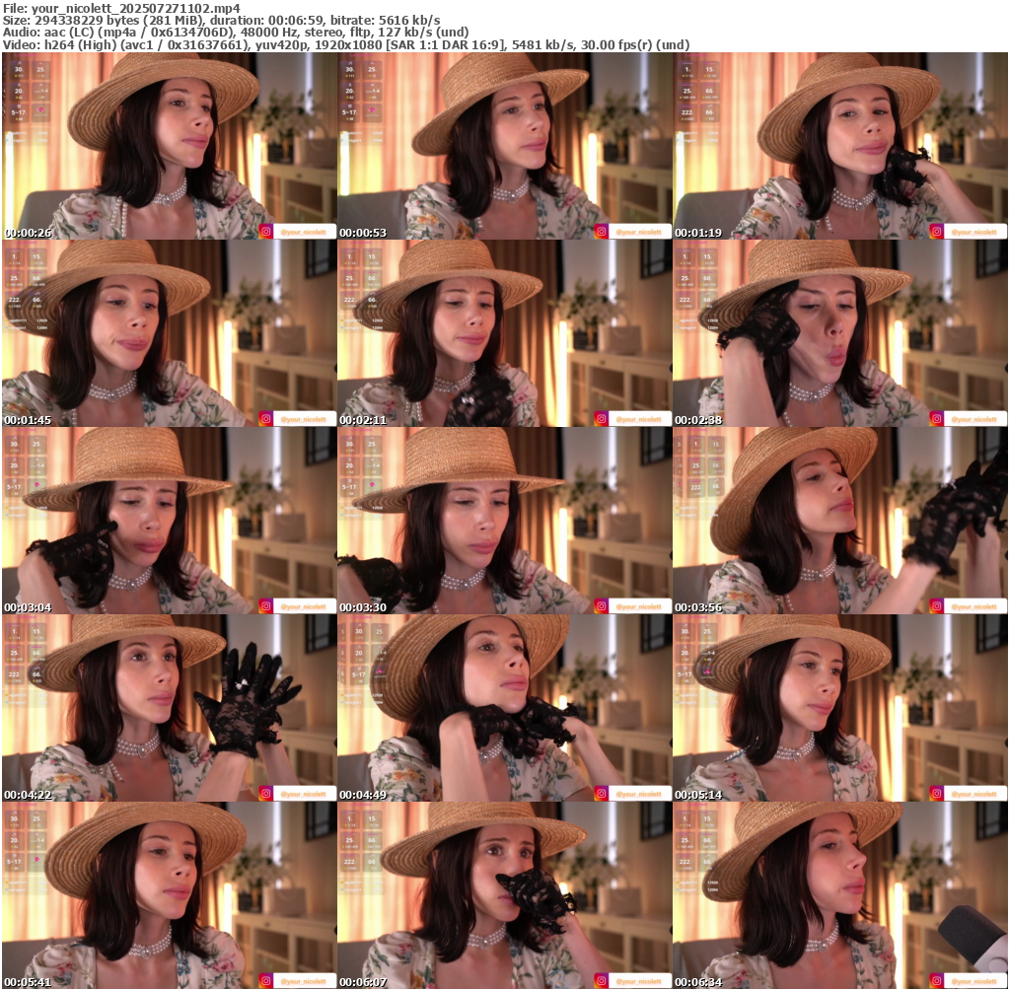Select the frame at timestamp 00:02:38
1010x989 pixels.
tap(839, 333)
